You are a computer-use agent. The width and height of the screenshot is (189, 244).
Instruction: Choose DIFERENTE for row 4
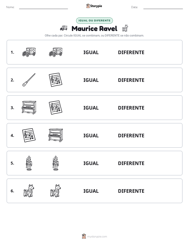point(131,135)
